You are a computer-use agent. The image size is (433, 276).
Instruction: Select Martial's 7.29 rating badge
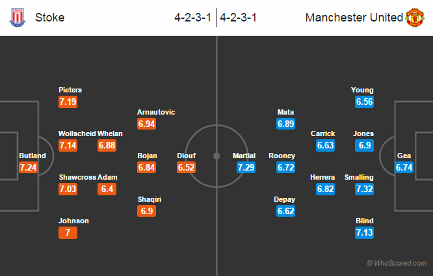[246, 167]
